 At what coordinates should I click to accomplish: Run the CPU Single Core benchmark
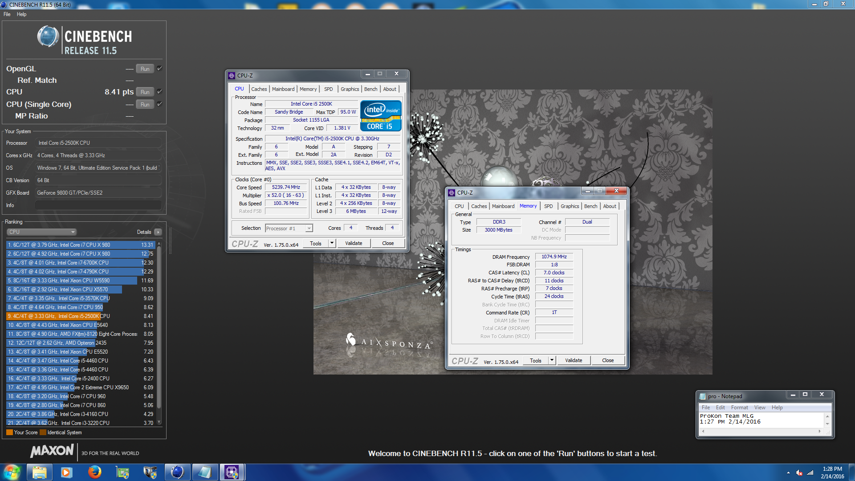(145, 104)
